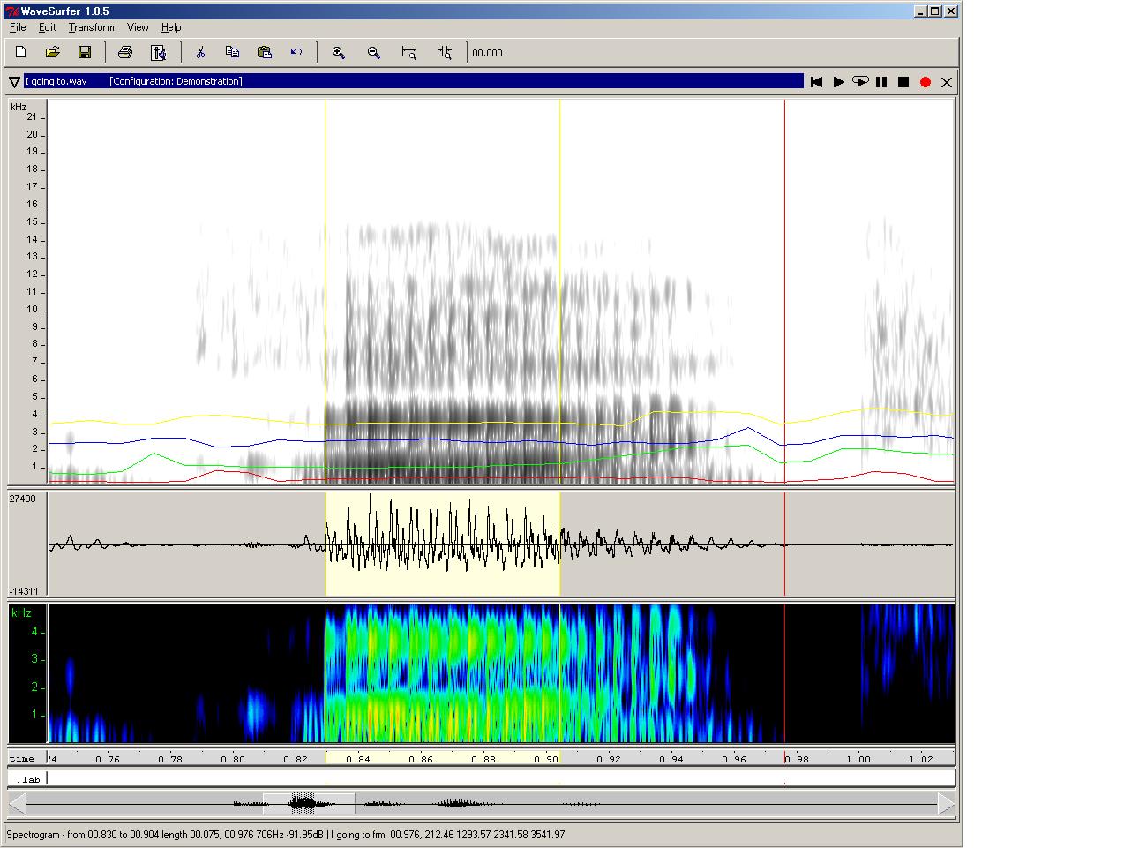This screenshot has width=1124, height=848.
Task: Save the sound with floppy disk icon
Action: click(85, 53)
